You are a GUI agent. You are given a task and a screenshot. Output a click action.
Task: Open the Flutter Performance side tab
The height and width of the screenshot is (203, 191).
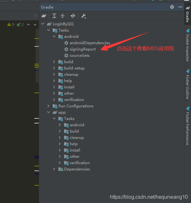pos(188,126)
